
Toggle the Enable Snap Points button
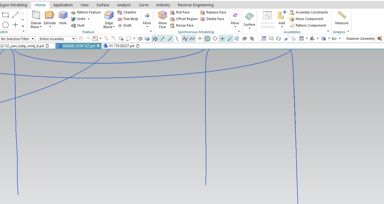point(155,39)
